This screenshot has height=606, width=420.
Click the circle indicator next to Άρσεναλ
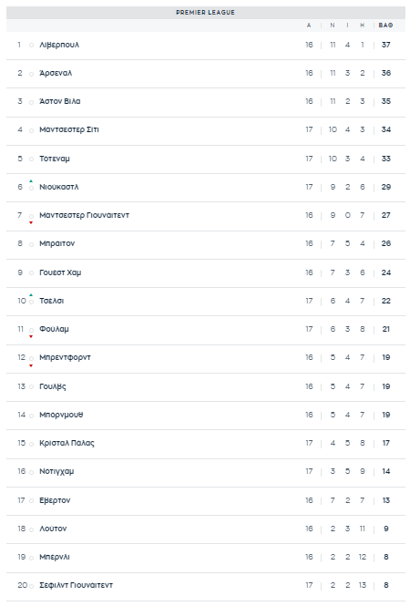point(31,74)
